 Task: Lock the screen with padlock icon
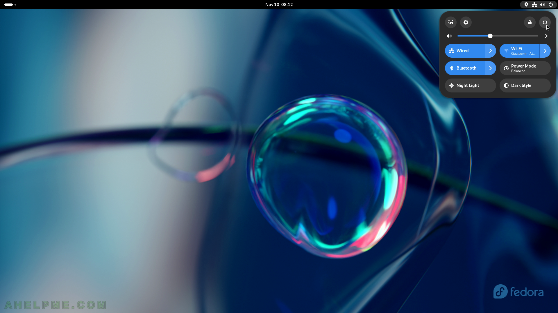click(x=530, y=22)
